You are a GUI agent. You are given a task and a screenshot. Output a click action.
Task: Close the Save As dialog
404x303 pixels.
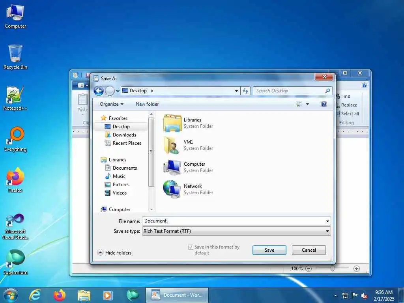pyautogui.click(x=324, y=77)
